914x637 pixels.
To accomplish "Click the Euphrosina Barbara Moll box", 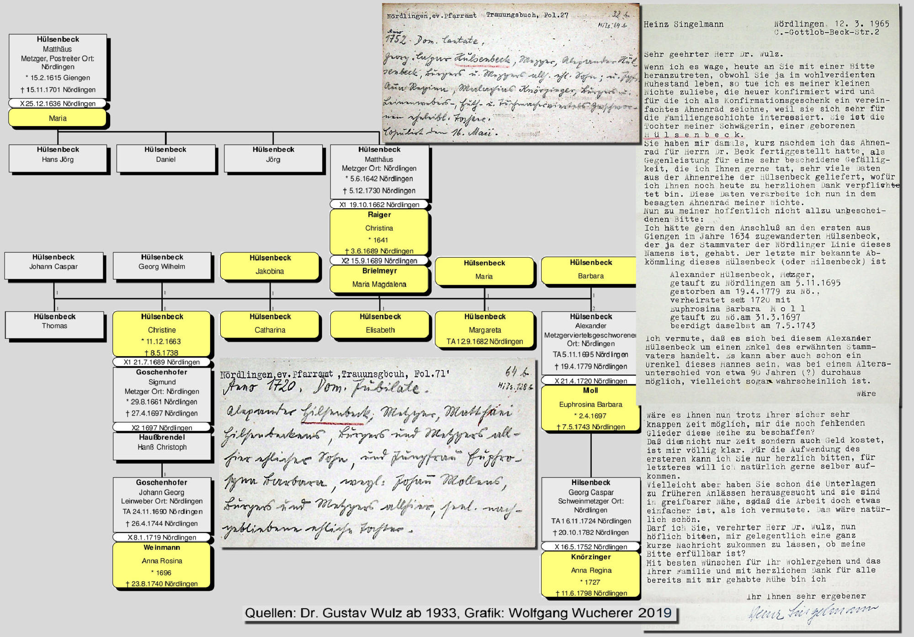I will pos(590,409).
